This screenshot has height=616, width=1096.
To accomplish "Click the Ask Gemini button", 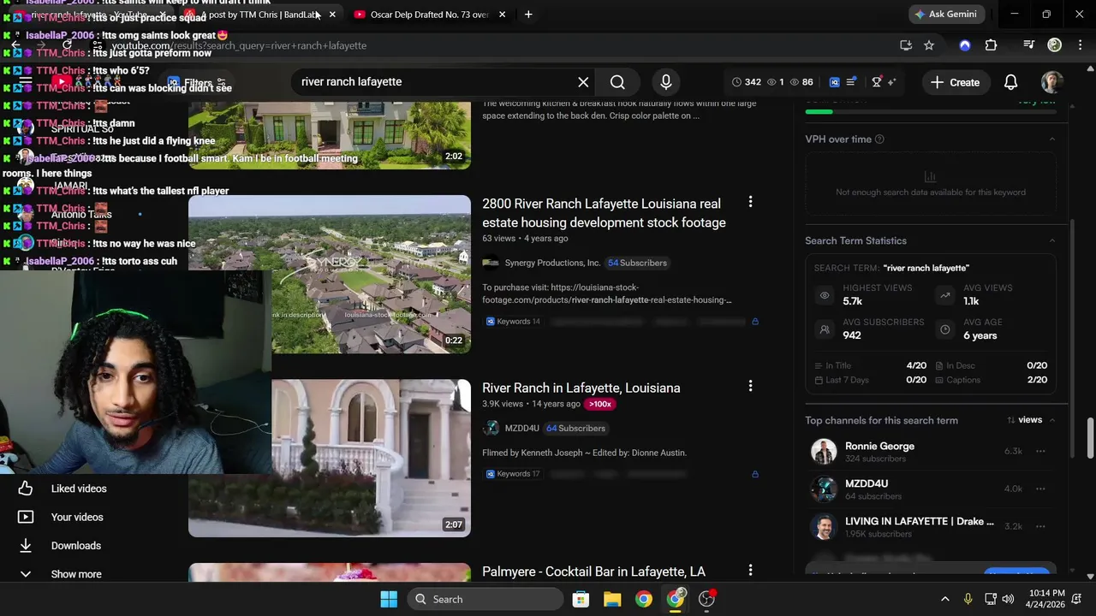I will click(x=945, y=15).
